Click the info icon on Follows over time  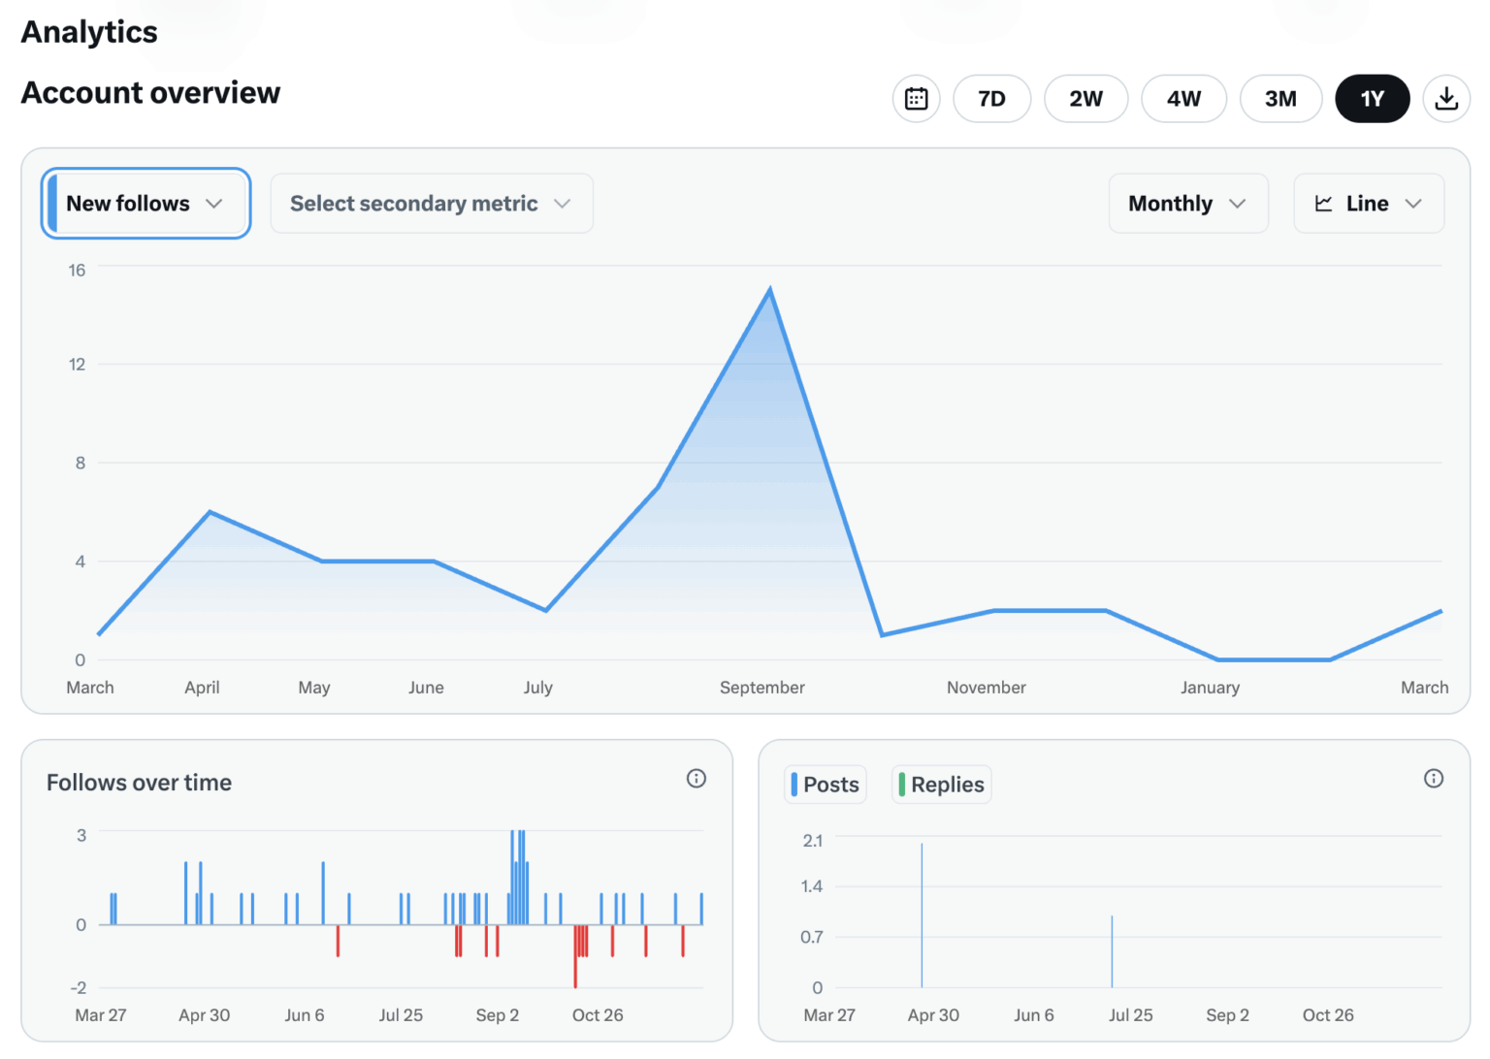click(696, 779)
